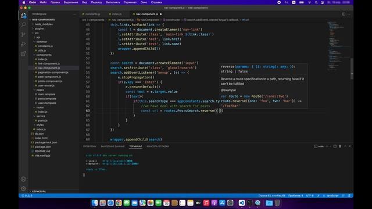
Task: Open the Extensions view
Action: pos(23,54)
